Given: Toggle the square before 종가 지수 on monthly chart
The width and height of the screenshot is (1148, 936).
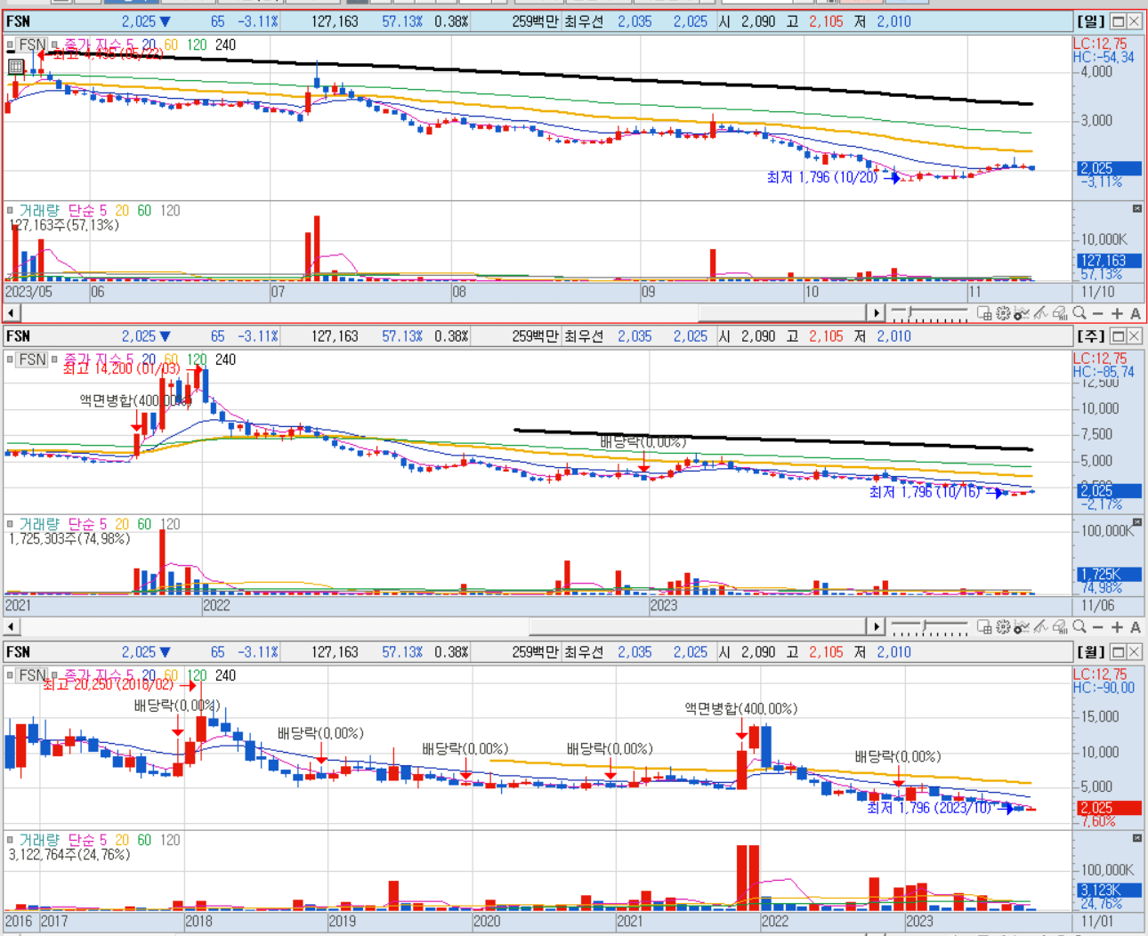Looking at the screenshot, I should [55, 675].
